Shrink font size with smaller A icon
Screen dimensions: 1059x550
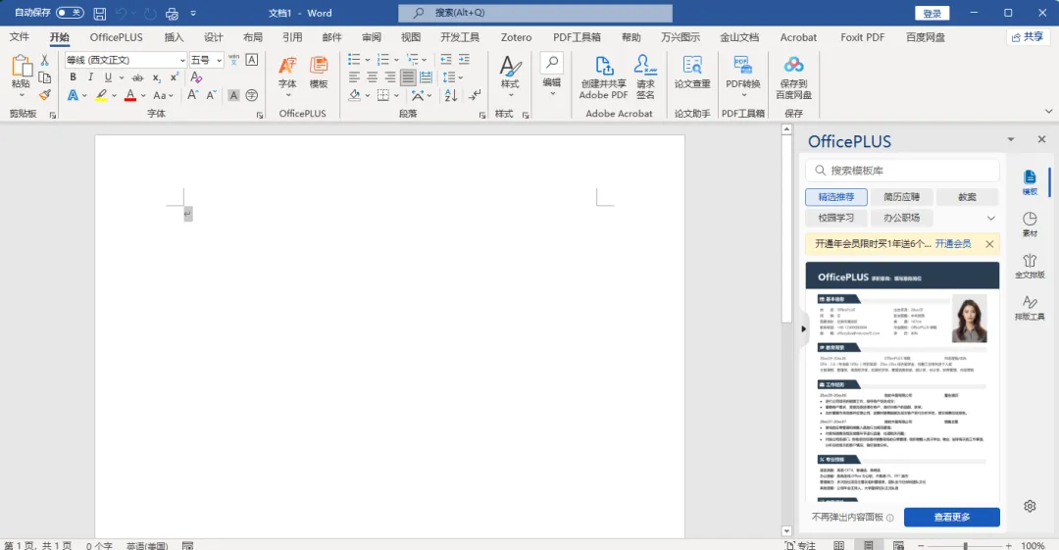pyautogui.click(x=212, y=95)
